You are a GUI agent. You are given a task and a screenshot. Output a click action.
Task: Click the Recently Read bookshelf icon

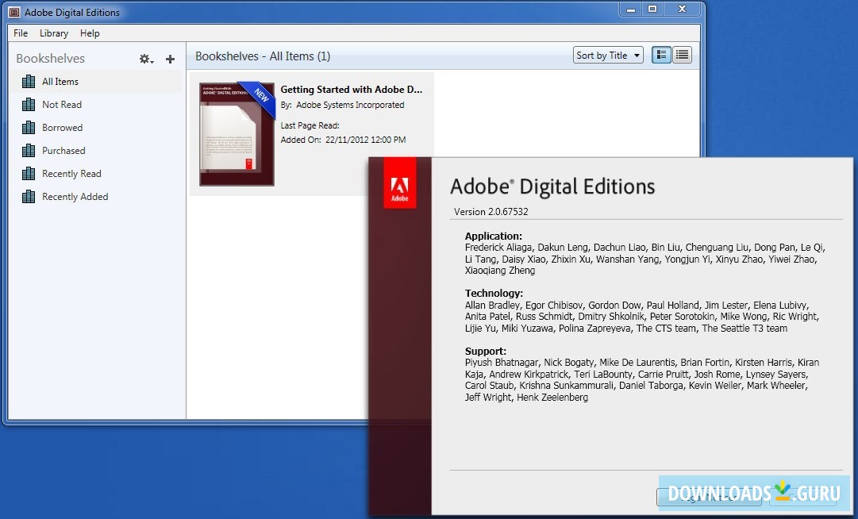29,173
